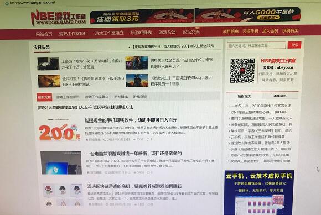321x215 pixels.
Task: Click the 200元 article thumbnail image
Action: [x=59, y=130]
